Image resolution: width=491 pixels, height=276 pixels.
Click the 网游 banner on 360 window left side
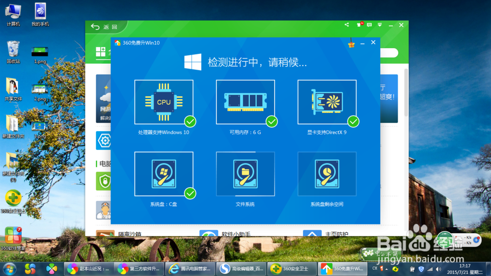(x=103, y=98)
